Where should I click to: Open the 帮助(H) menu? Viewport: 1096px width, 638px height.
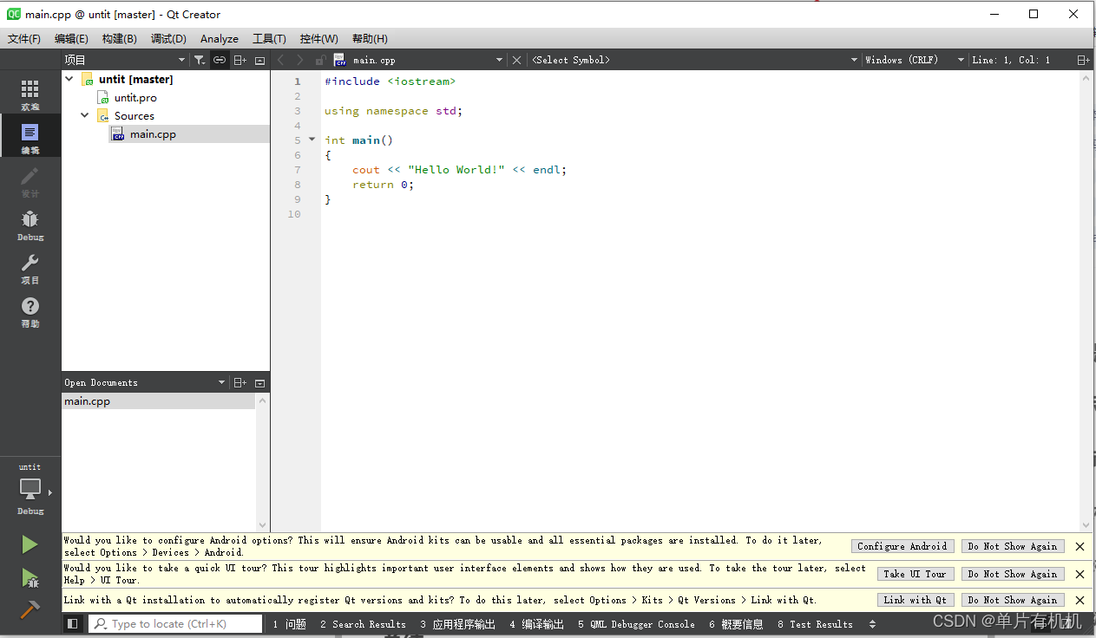[x=370, y=38]
